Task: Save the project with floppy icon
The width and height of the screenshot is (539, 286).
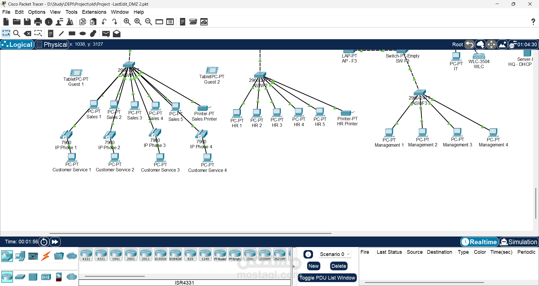Action: 27,22
